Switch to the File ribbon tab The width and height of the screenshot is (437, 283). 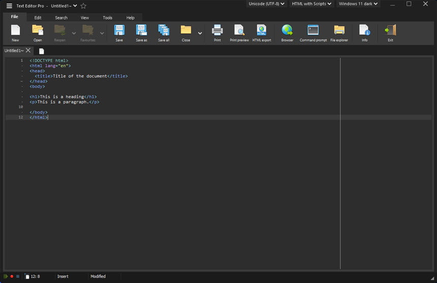(15, 17)
